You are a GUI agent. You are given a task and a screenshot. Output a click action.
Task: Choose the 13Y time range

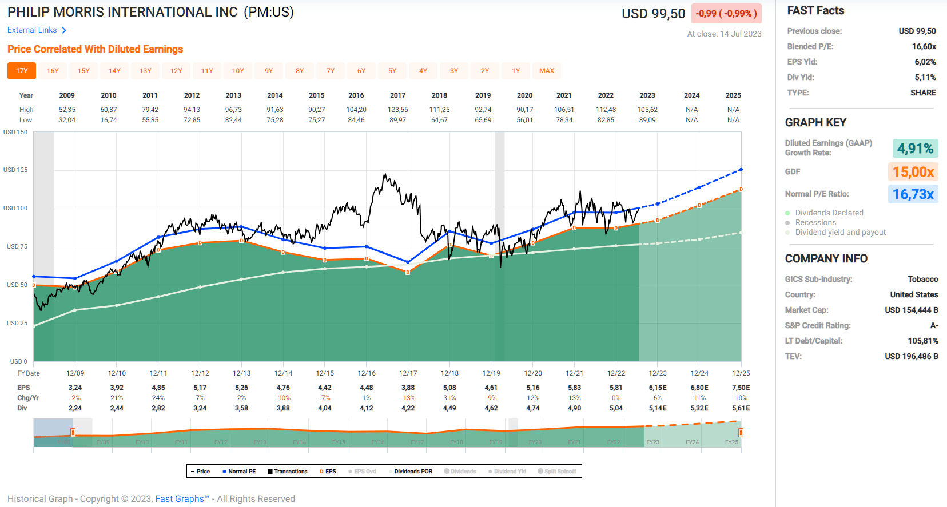pyautogui.click(x=145, y=71)
